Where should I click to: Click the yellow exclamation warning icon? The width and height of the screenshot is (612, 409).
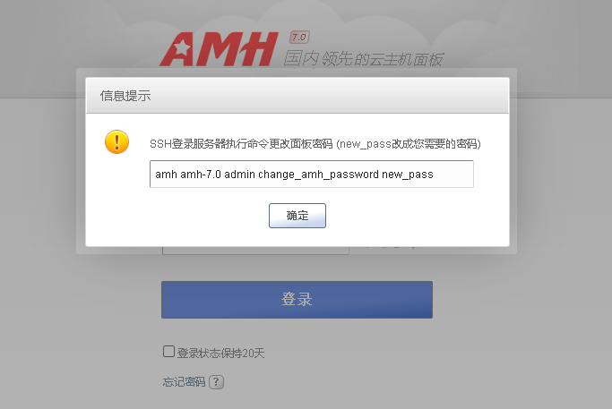(116, 141)
